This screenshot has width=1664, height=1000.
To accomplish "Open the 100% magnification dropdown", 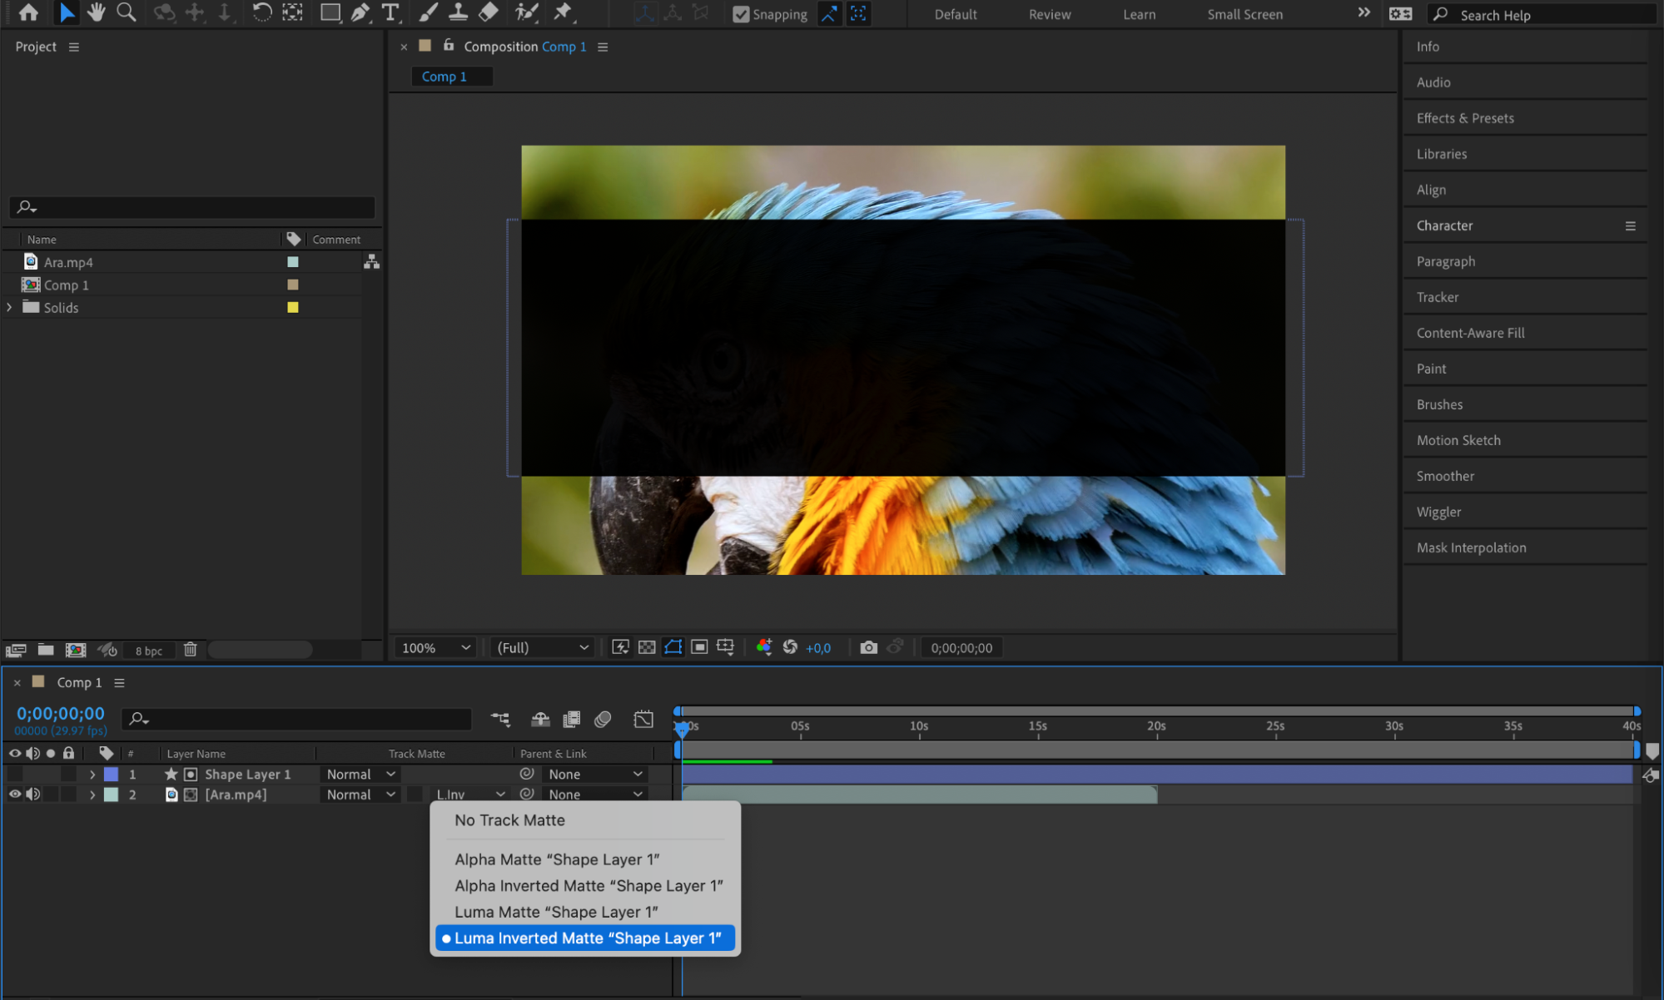I will [x=436, y=647].
